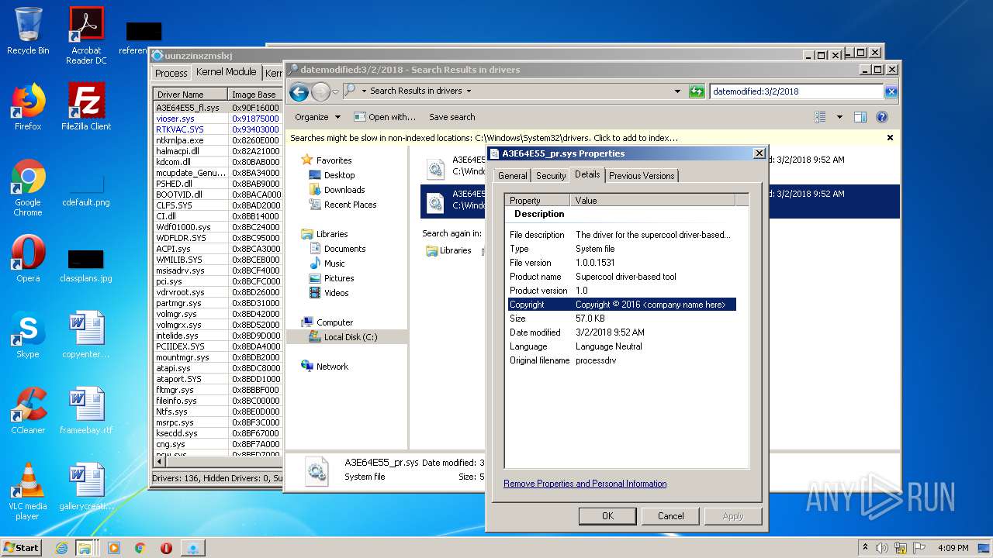
Task: Show hidden tray icons arrow
Action: tap(865, 548)
